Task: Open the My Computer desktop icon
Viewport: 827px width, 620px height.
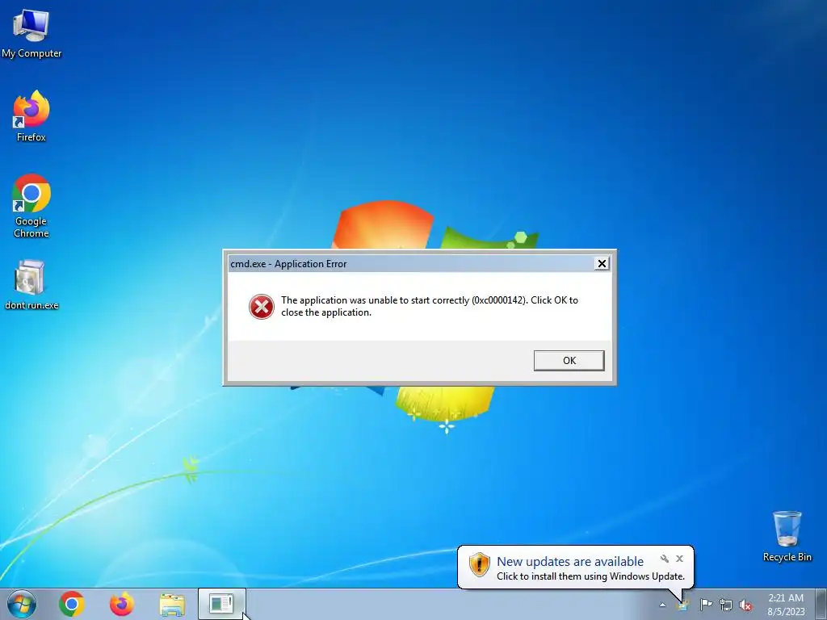Action: pyautogui.click(x=31, y=34)
